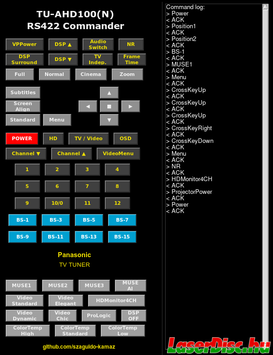Tune to BS-15
The image size is (273, 355).
click(122, 237)
